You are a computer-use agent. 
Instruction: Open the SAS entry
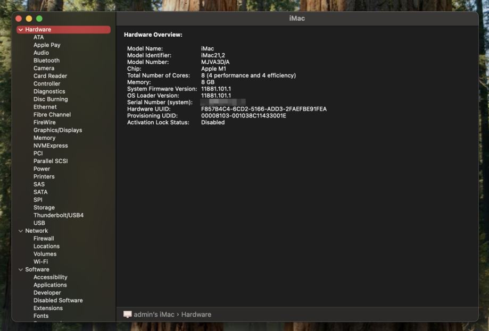pyautogui.click(x=39, y=184)
